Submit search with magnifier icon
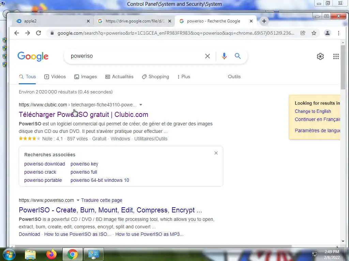This screenshot has width=349, height=261. 238,56
